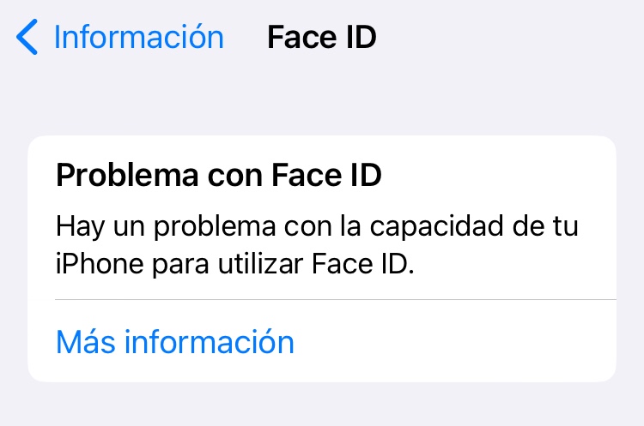Tap the blue back chevron icon
Image resolution: width=644 pixels, height=426 pixels.
27,39
